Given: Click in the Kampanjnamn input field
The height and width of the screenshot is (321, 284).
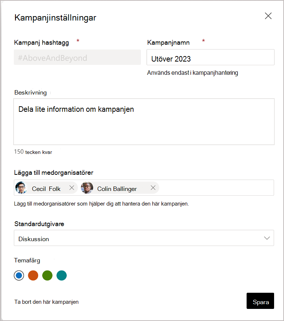Looking at the screenshot, I should [x=210, y=57].
